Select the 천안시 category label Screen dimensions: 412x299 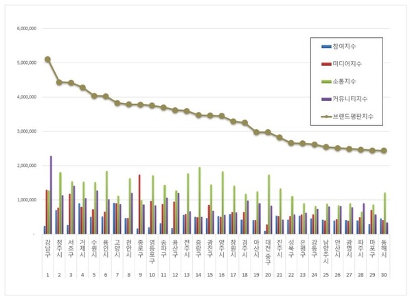tap(129, 248)
